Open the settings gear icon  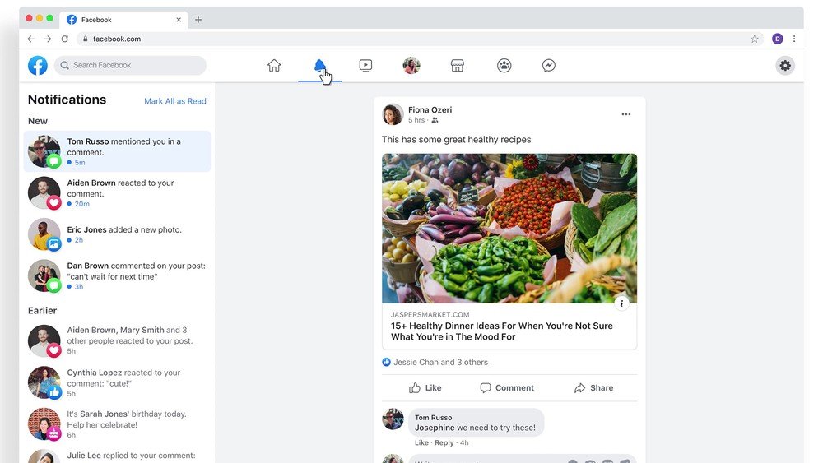785,66
